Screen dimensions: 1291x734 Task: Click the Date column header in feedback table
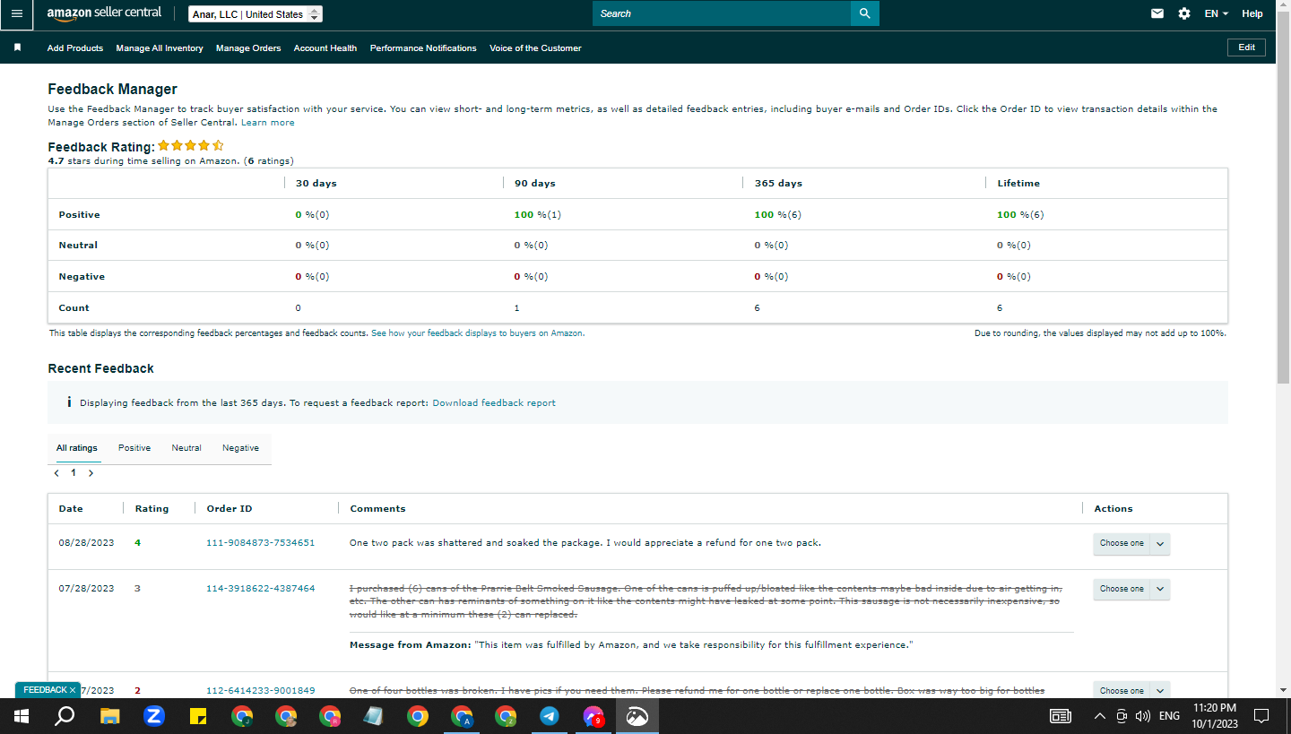71,509
